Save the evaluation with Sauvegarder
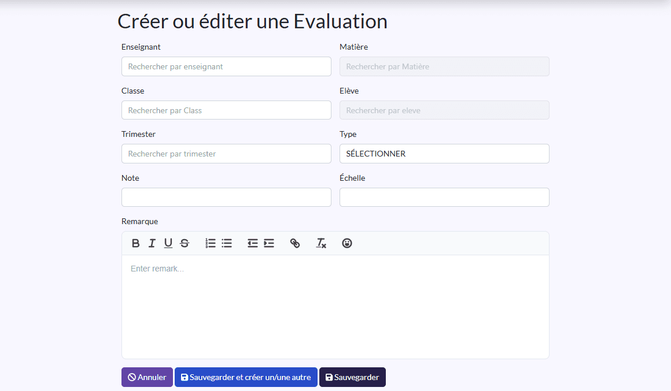This screenshot has width=671, height=391. (353, 377)
